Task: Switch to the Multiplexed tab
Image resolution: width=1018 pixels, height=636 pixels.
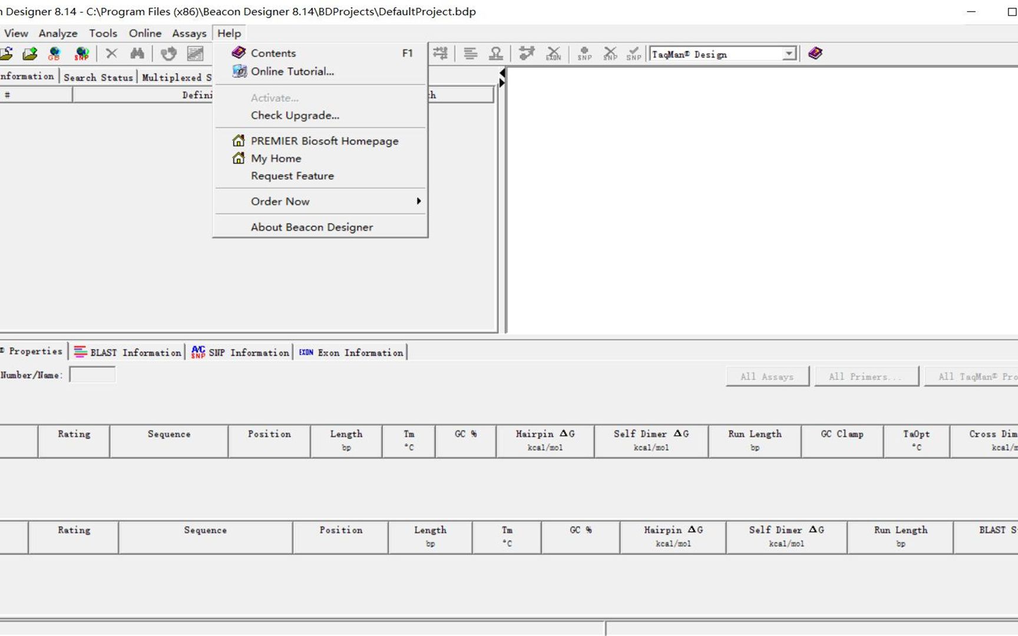Action: 176,77
